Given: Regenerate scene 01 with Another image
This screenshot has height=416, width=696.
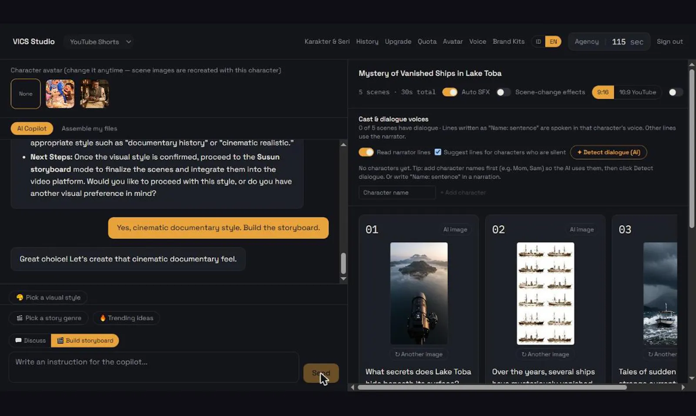Looking at the screenshot, I should 419,354.
